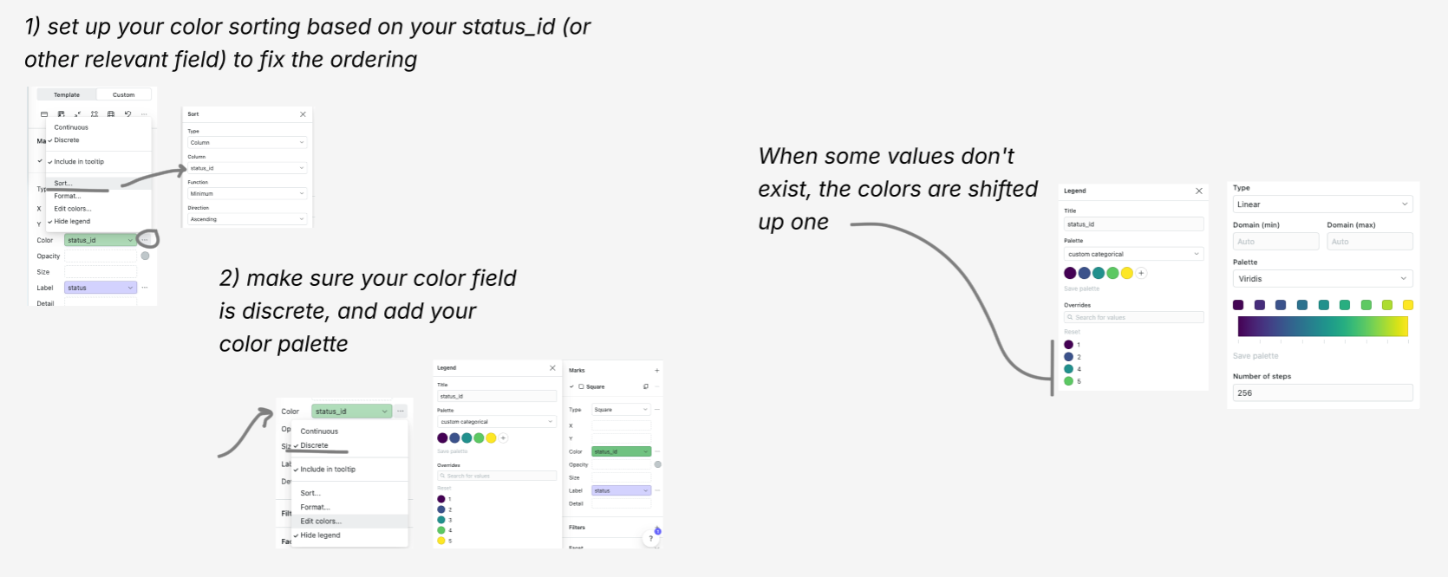This screenshot has width=1448, height=577.
Task: Add a palette color with the plus button
Action: [1141, 273]
